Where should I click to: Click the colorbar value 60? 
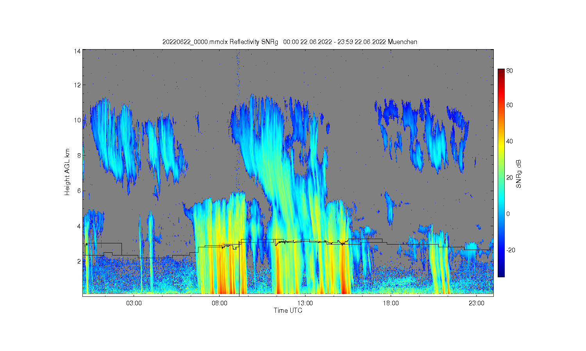pos(510,105)
